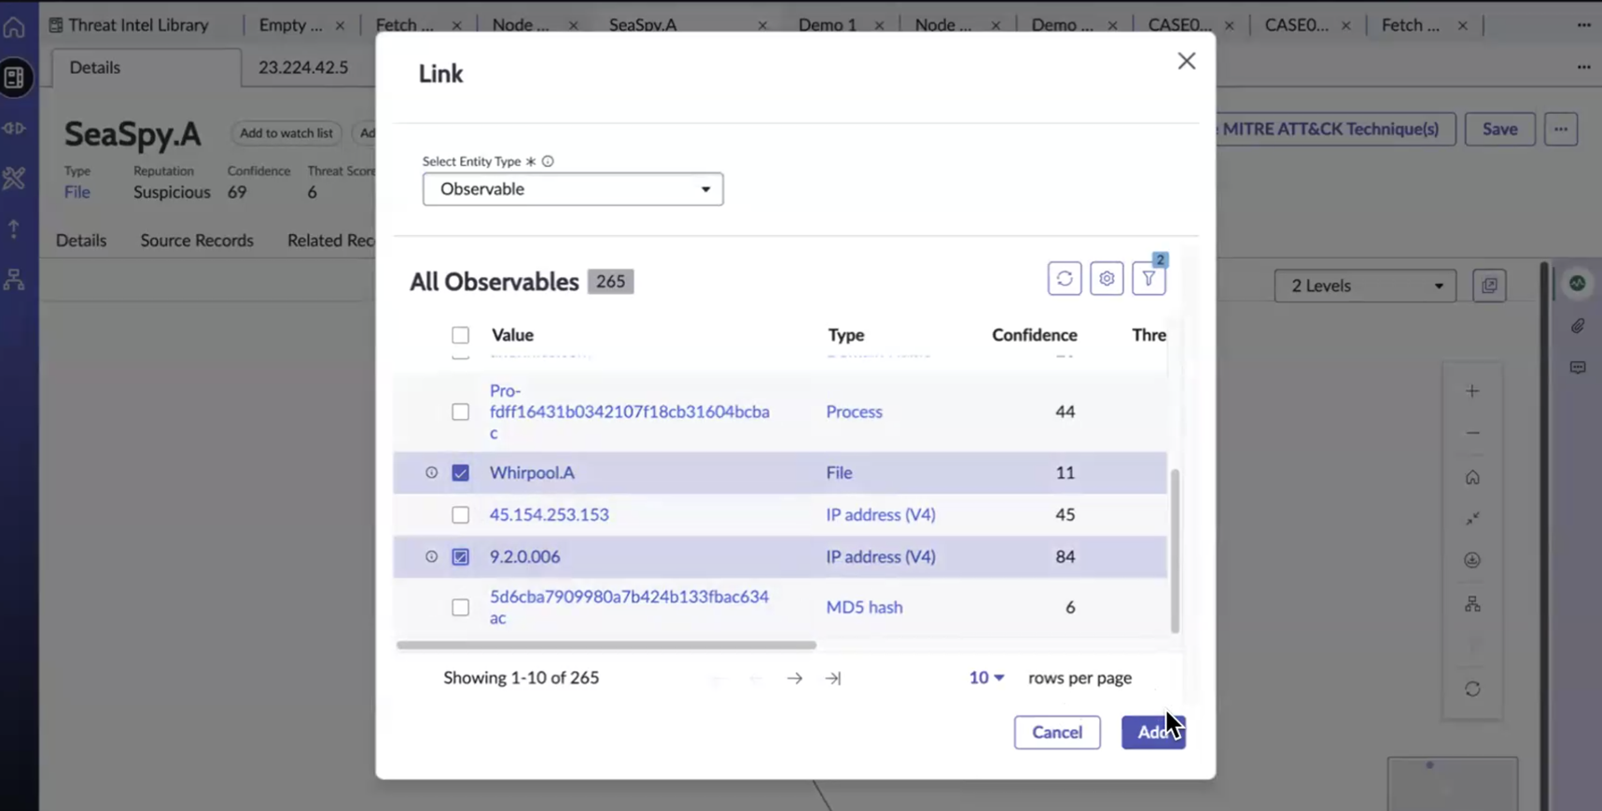Viewport: 1602px width, 811px height.
Task: Check the box for 45.154.253.153
Action: [x=461, y=515]
